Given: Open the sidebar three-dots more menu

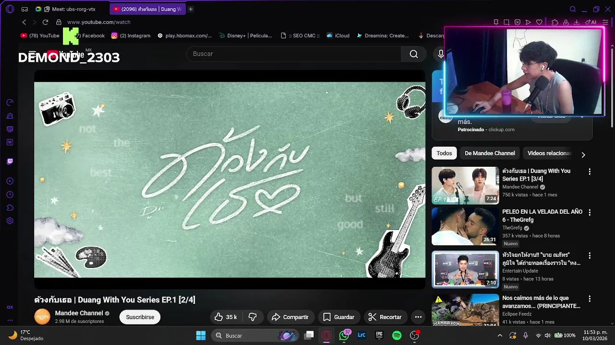Looking at the screenshot, I should pyautogui.click(x=10, y=320).
